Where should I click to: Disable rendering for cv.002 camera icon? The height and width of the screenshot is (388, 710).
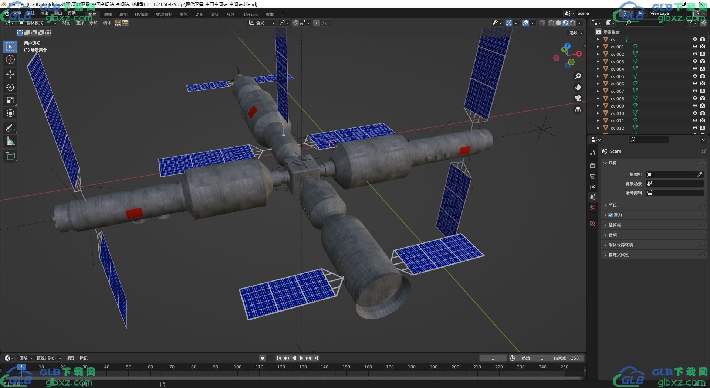(x=702, y=54)
